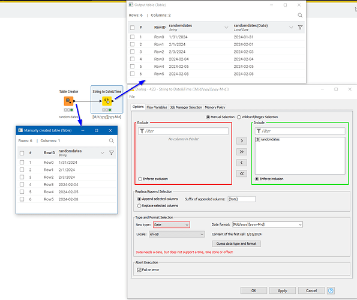This screenshot has height=300, width=357.
Task: Open search in Output table window
Action: (x=300, y=15)
